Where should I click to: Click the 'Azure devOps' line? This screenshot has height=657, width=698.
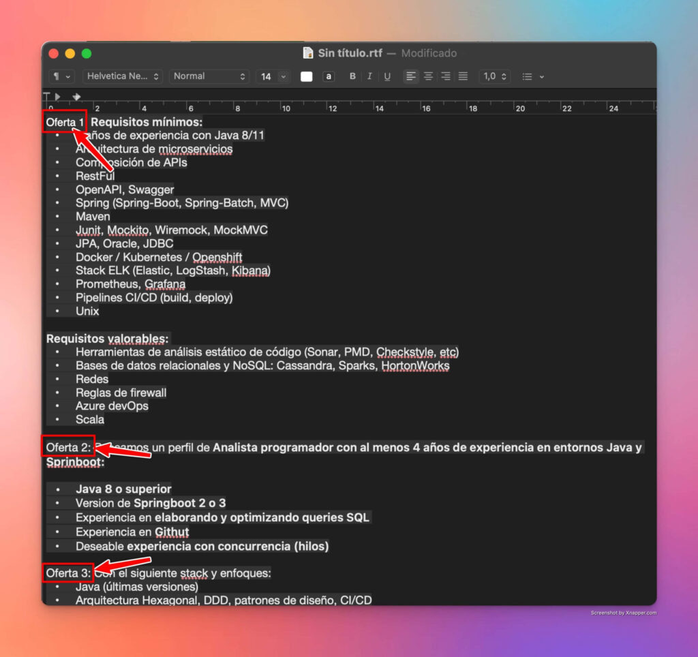(112, 406)
